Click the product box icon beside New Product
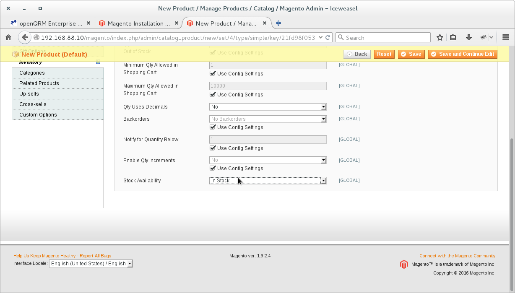This screenshot has width=515, height=293. [x=16, y=54]
